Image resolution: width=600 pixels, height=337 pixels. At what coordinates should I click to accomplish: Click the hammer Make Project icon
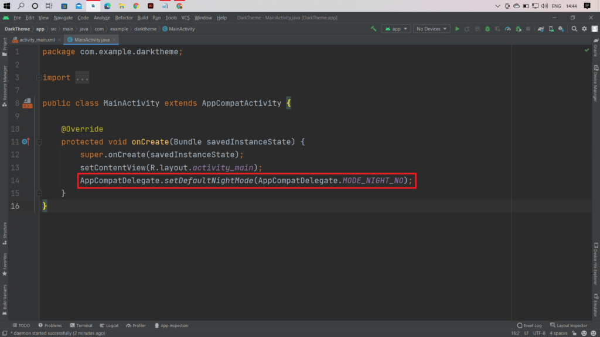point(373,29)
